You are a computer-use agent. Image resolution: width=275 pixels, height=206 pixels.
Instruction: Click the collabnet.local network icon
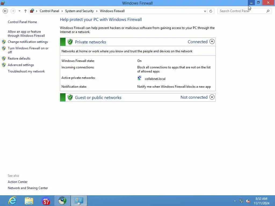[x=139, y=78]
